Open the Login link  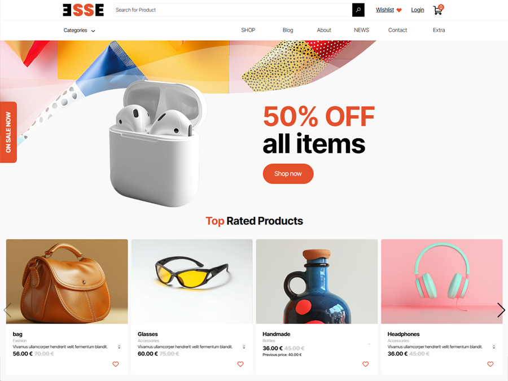click(x=418, y=10)
